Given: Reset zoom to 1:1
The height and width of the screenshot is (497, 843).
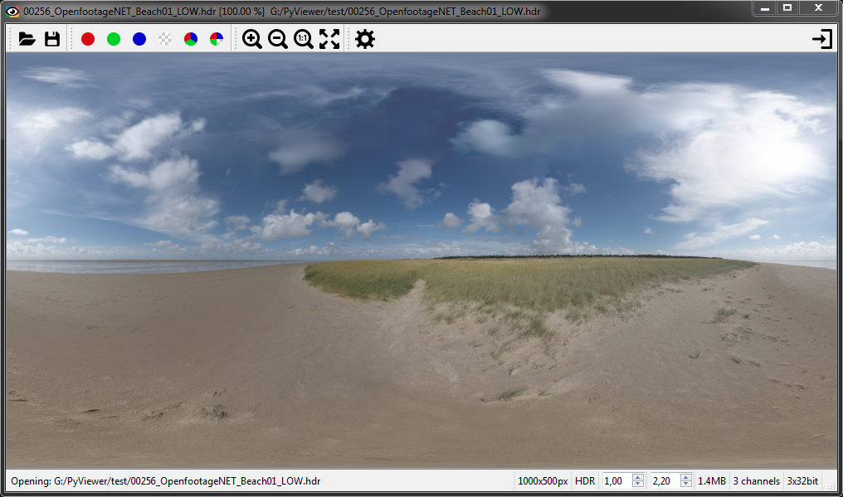Looking at the screenshot, I should 303,39.
